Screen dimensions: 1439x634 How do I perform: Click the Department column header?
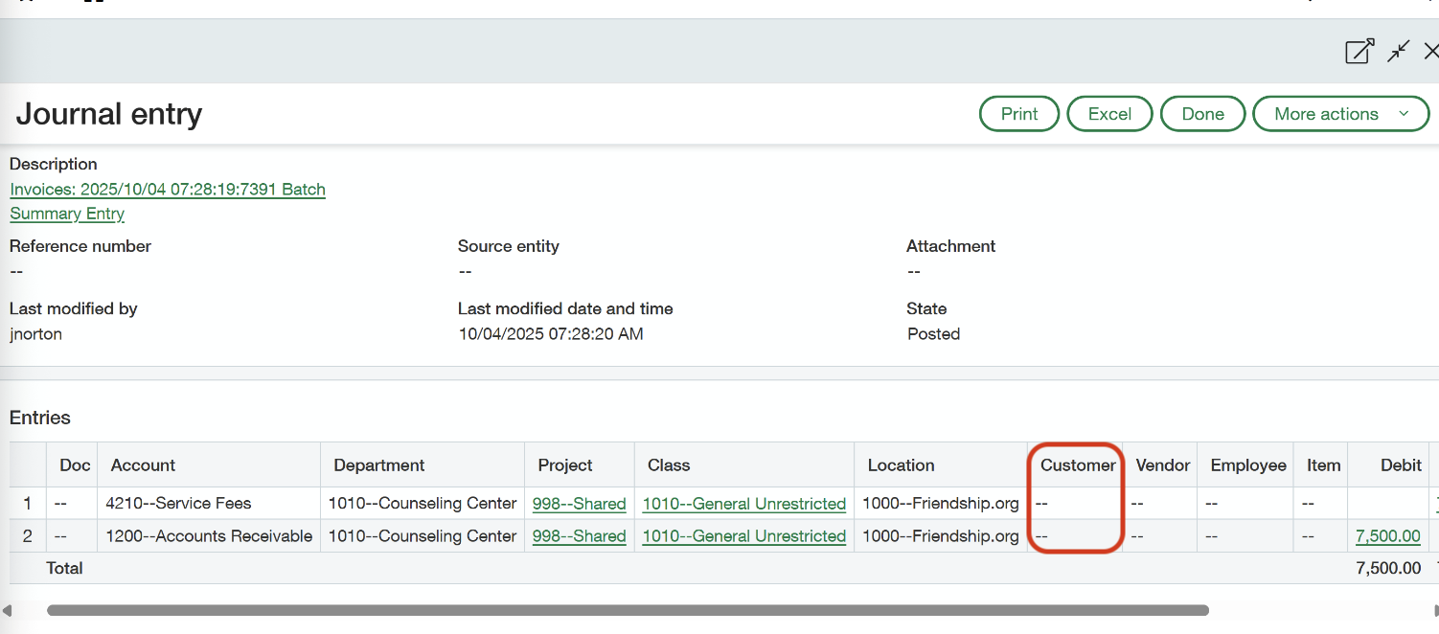[x=378, y=465]
